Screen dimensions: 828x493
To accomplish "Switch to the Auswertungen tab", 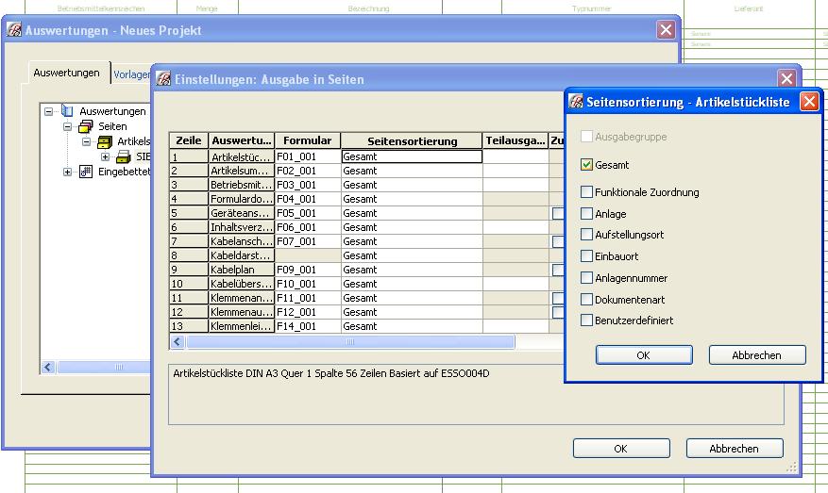I will click(66, 73).
